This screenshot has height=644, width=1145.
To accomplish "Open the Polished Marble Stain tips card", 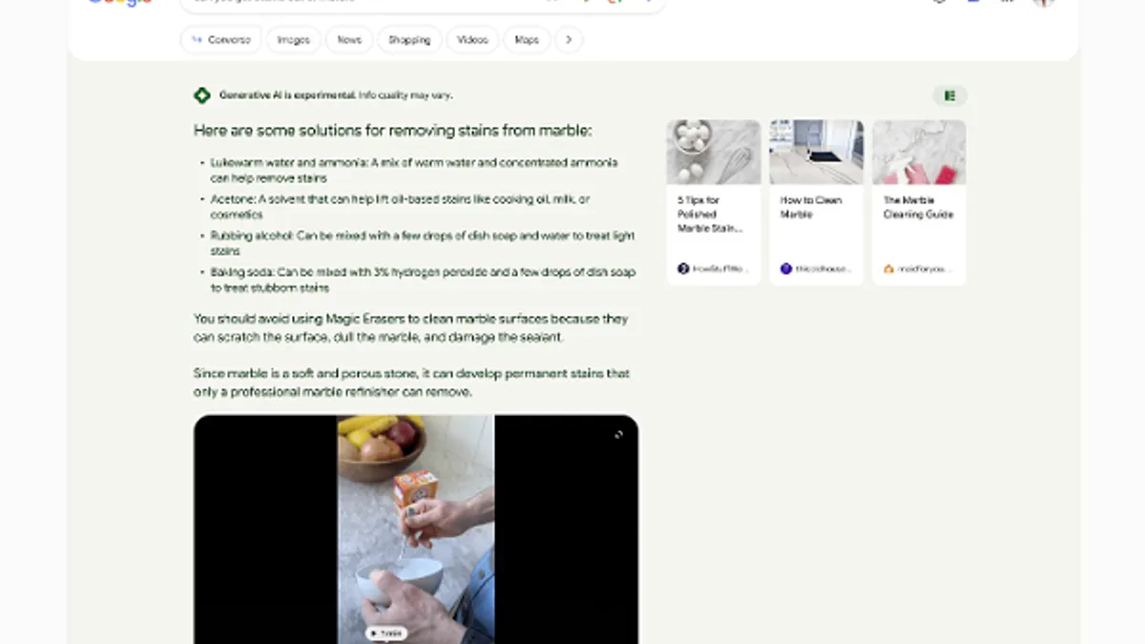I will (x=714, y=202).
